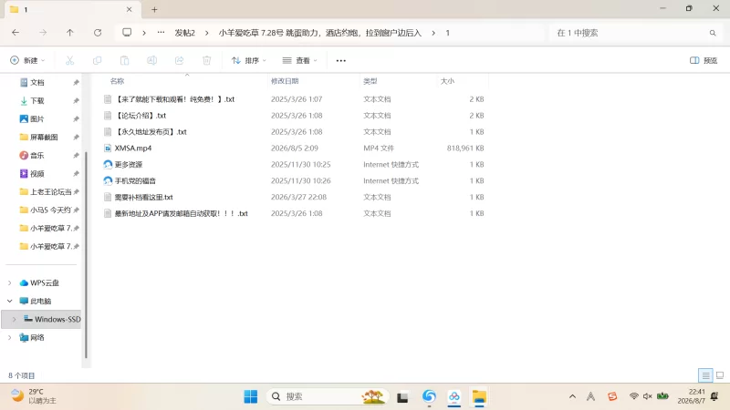The image size is (730, 410).
Task: Click the Rename toolbar icon
Action: coord(151,60)
